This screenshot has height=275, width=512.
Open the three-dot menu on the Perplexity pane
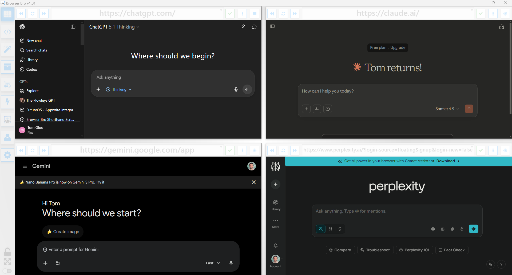click(x=493, y=150)
